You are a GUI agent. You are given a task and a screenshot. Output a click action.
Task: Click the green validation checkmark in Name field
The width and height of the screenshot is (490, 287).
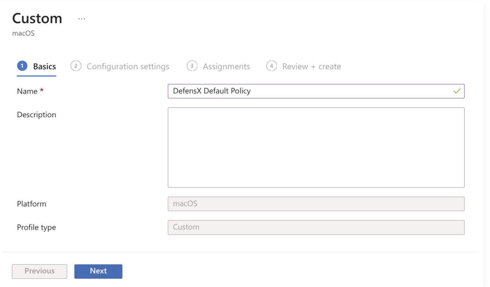coord(456,91)
